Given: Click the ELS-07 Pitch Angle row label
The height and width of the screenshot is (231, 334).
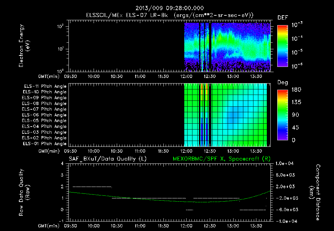Looking at the screenshot, I should click(44, 109).
